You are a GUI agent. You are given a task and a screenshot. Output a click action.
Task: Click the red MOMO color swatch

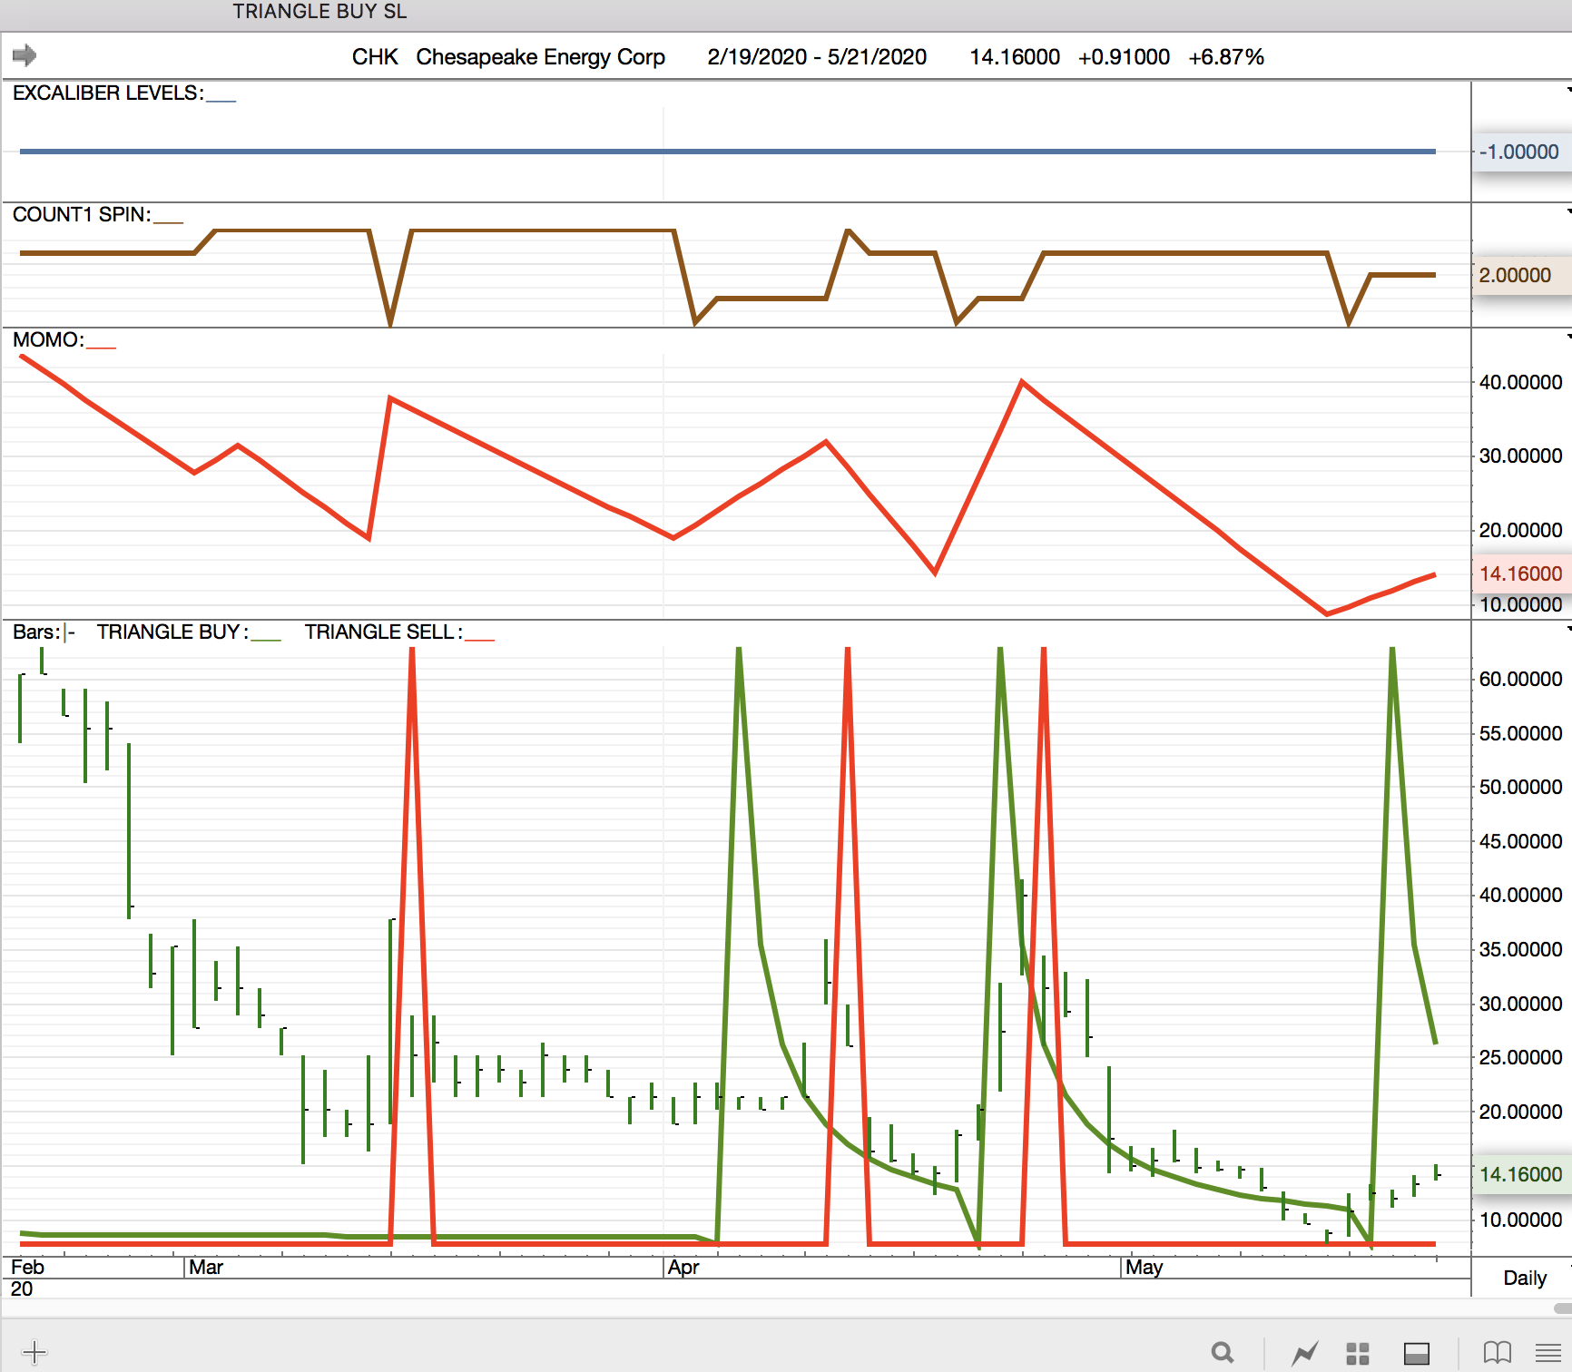pos(102,347)
